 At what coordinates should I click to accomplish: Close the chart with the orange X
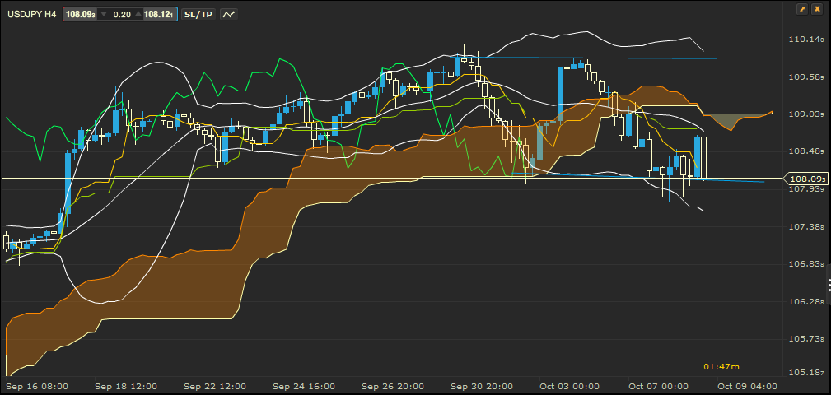817,10
